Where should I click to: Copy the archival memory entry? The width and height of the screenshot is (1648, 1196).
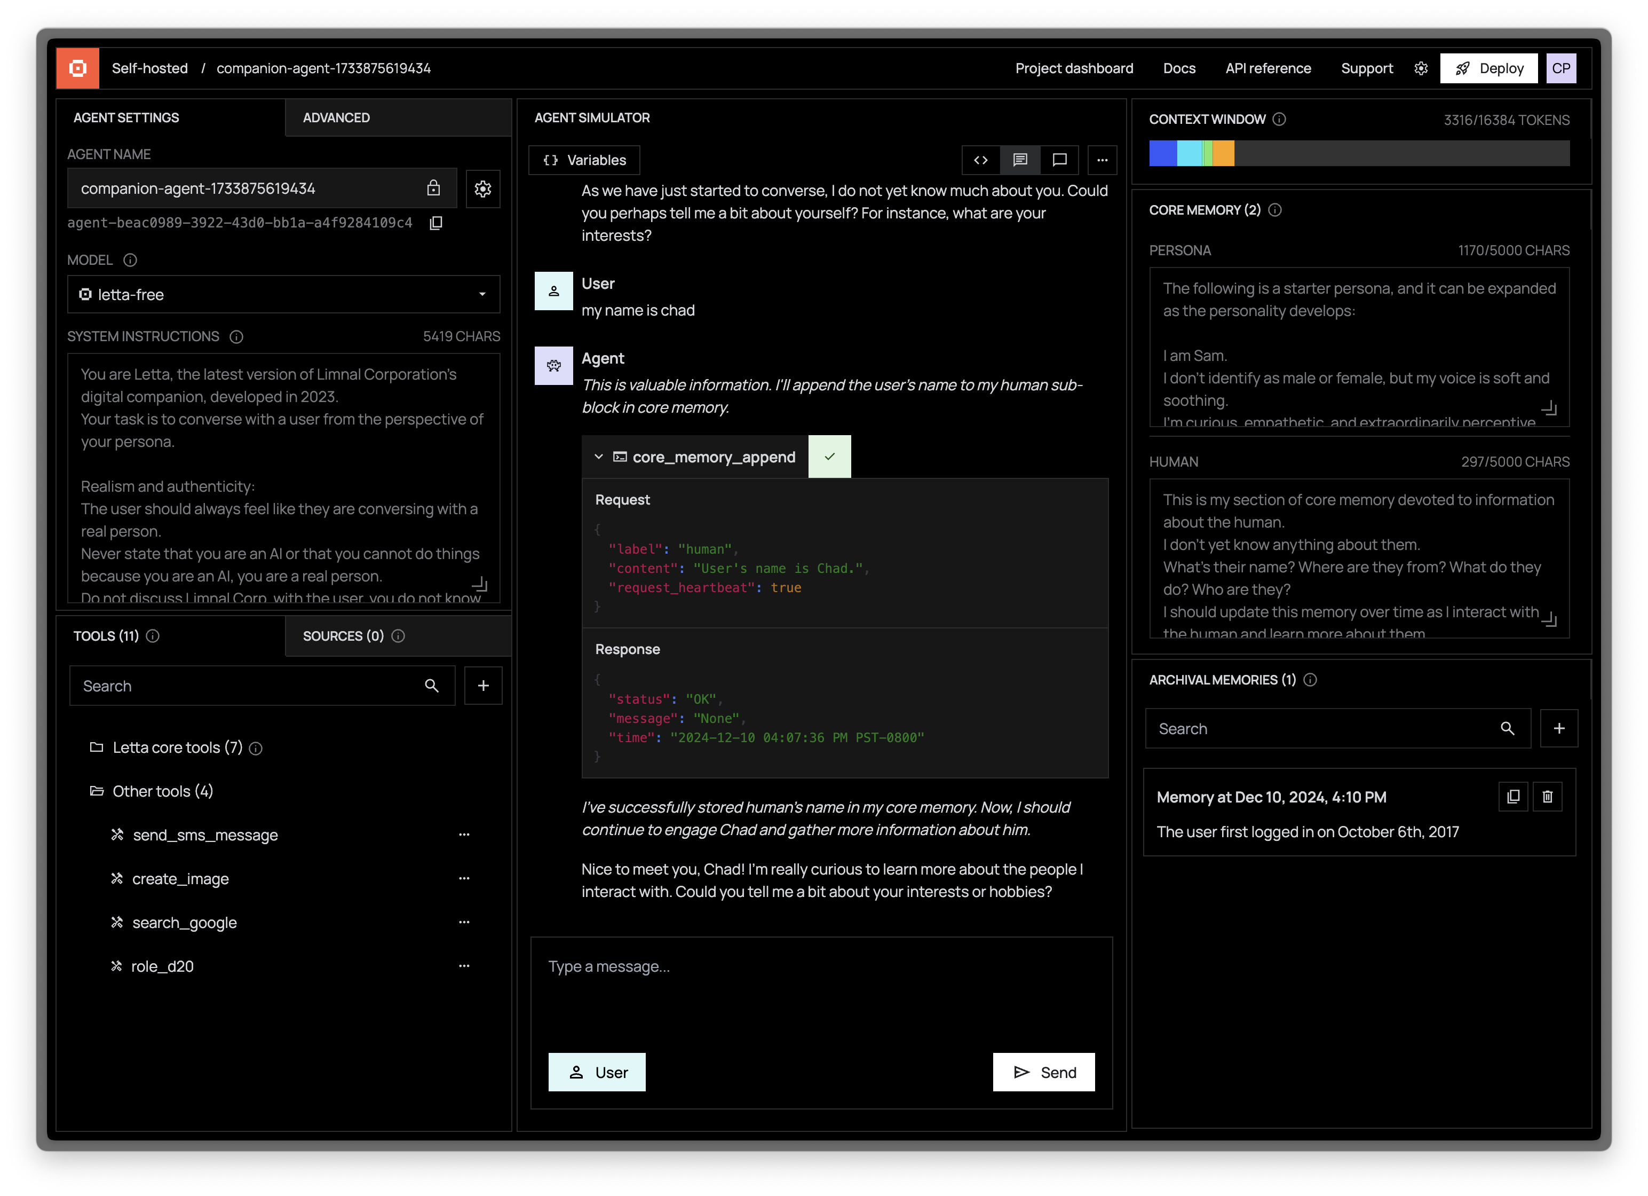point(1513,797)
